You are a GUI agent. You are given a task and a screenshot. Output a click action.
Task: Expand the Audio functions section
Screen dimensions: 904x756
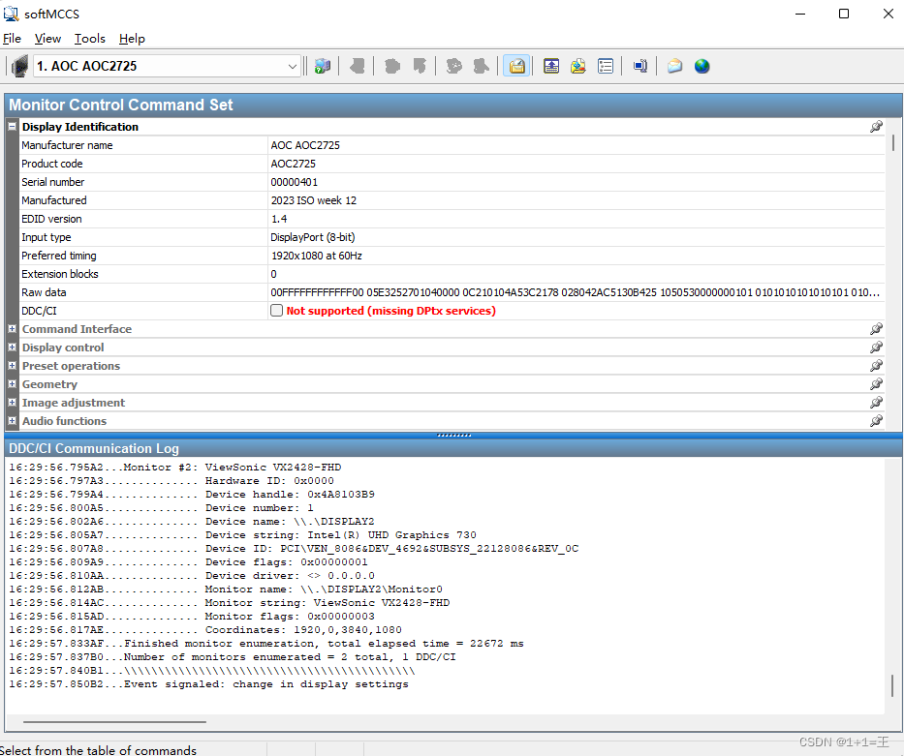(12, 421)
